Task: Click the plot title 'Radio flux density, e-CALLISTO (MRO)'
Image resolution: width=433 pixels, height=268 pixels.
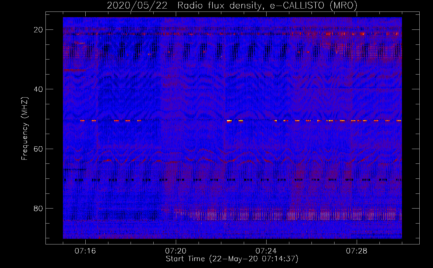Action: click(267, 5)
